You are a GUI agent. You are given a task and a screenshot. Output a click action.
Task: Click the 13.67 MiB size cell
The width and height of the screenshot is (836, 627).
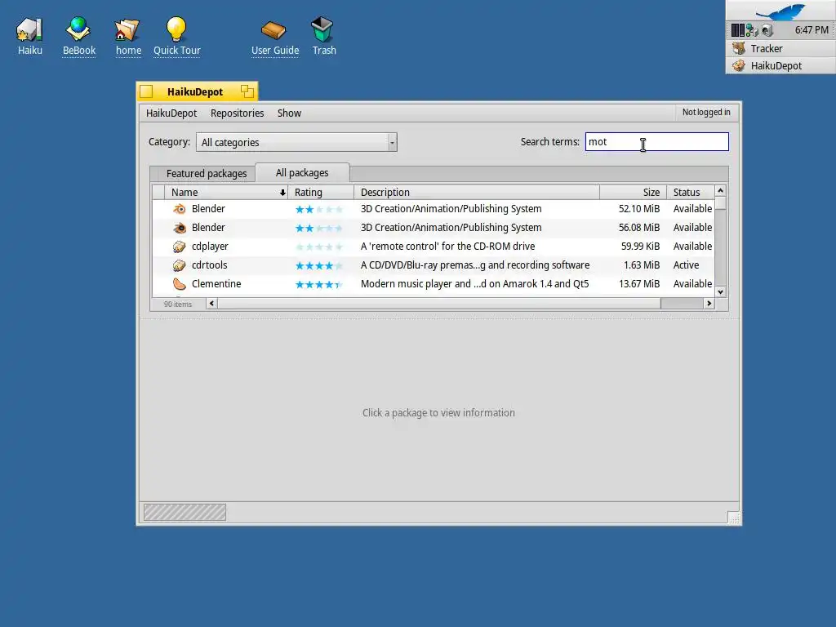(639, 283)
